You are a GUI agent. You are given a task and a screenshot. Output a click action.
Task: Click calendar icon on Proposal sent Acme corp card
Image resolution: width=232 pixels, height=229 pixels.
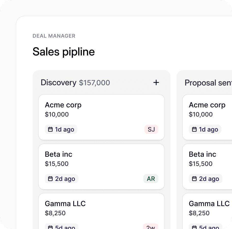(x=194, y=130)
